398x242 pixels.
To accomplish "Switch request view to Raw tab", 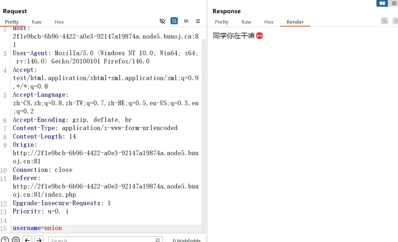I will pos(37,22).
